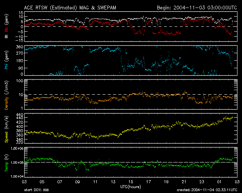Click the '09' hour tick label

pos(78,182)
